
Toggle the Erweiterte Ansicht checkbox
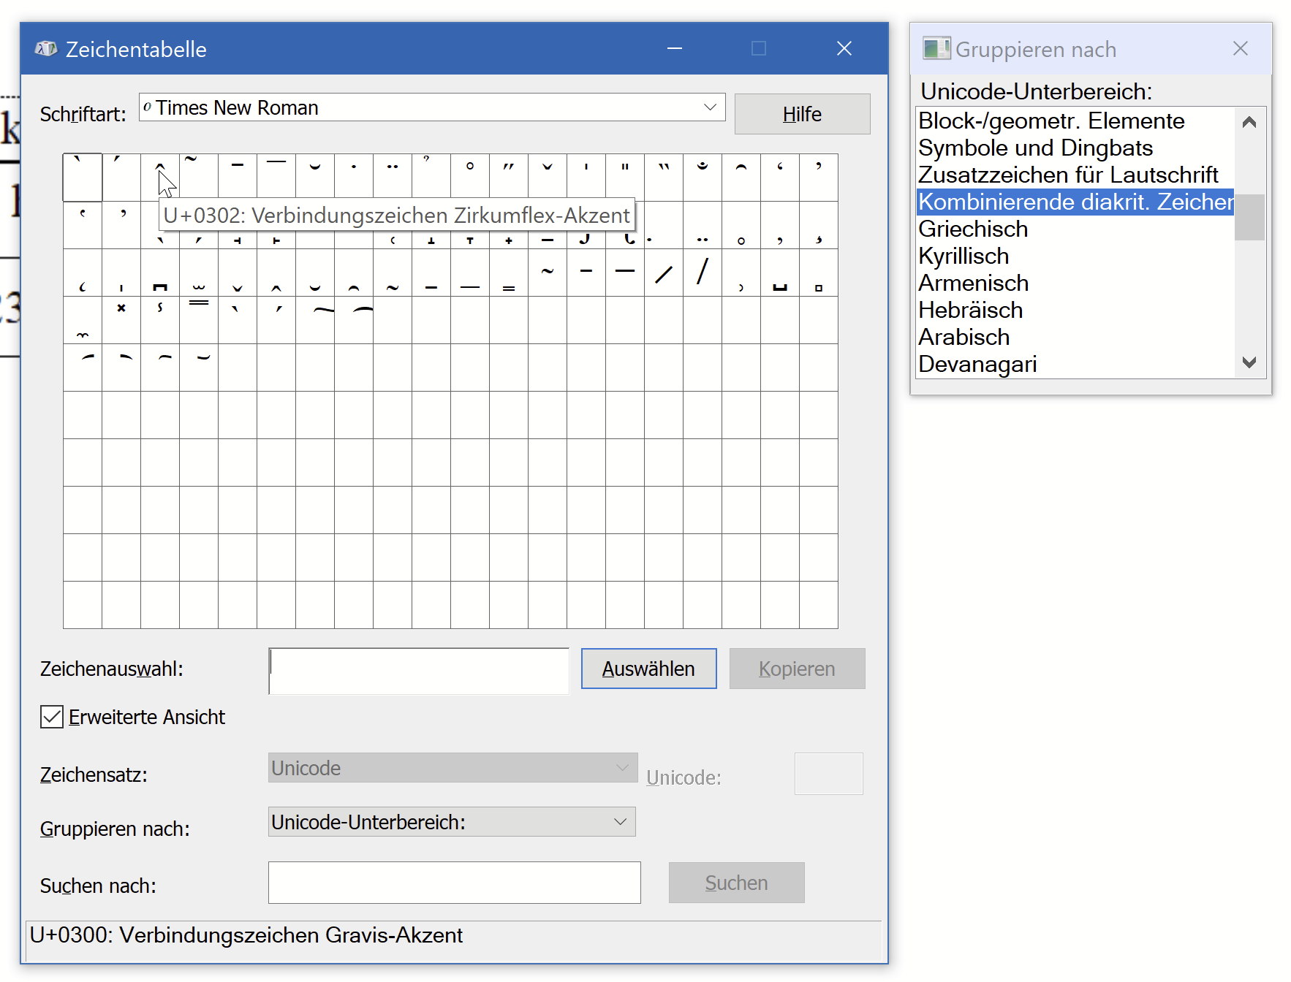coord(50,717)
